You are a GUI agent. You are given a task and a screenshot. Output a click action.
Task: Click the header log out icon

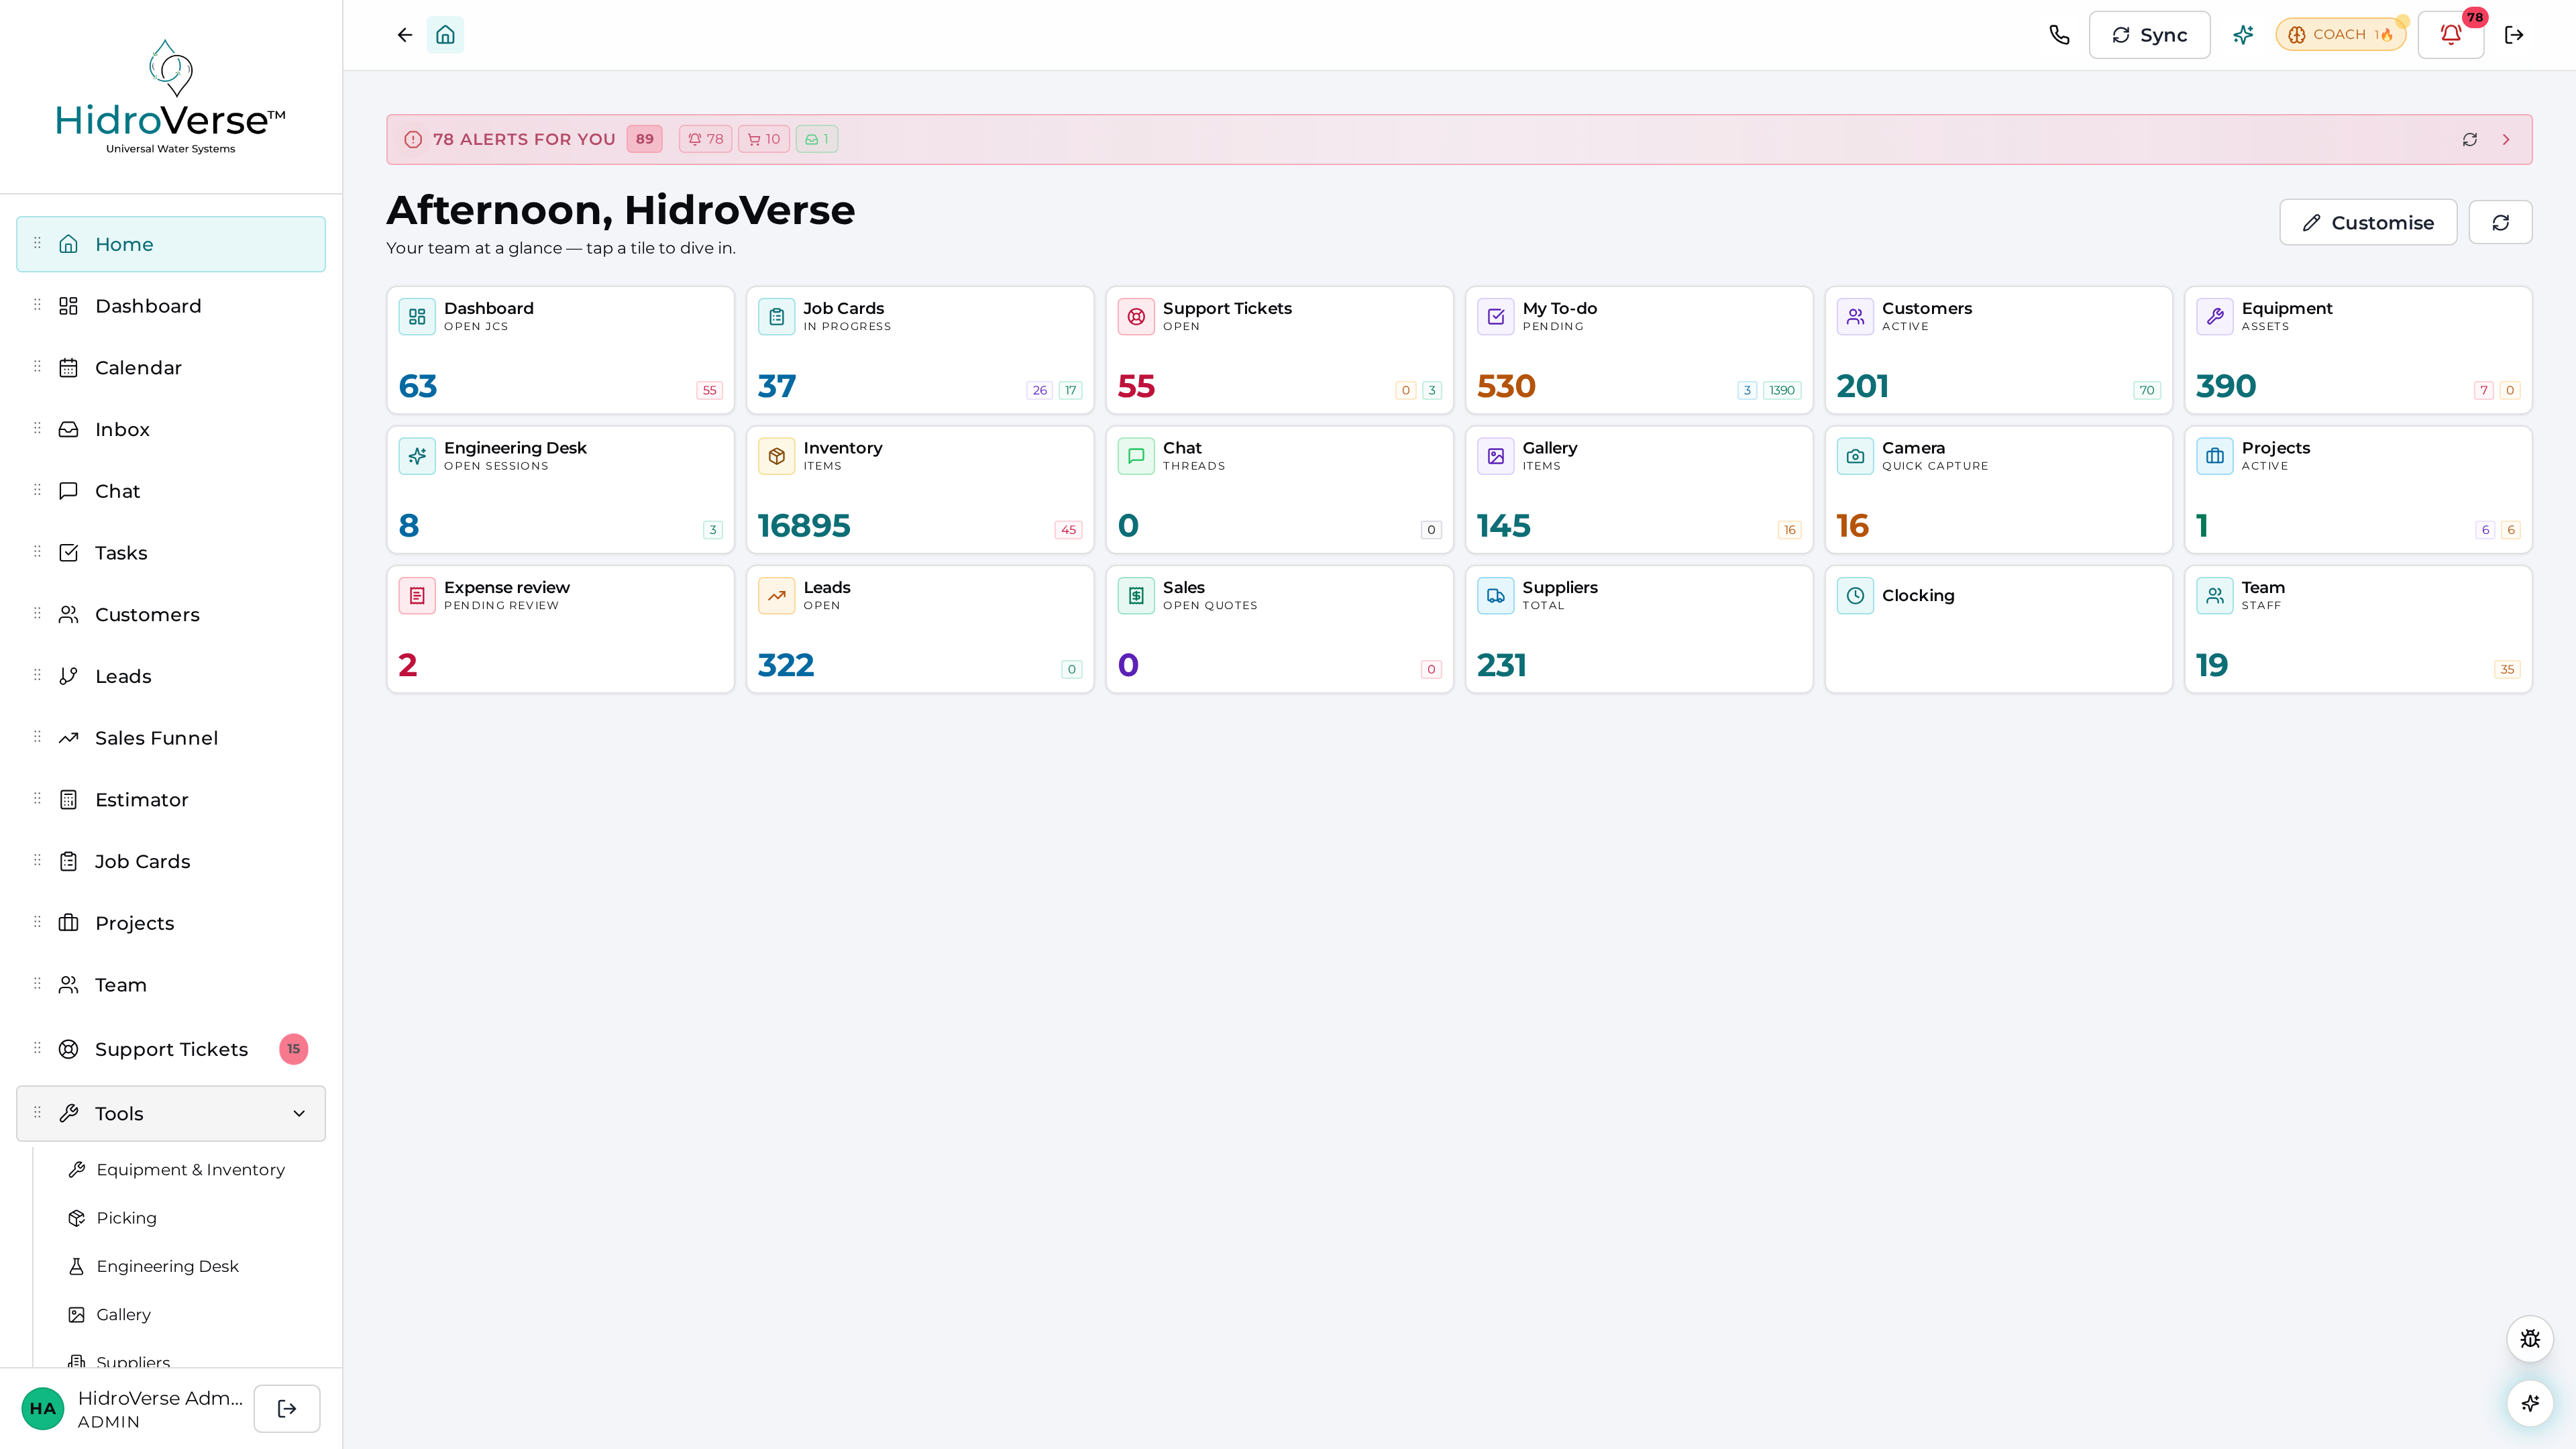click(2514, 35)
